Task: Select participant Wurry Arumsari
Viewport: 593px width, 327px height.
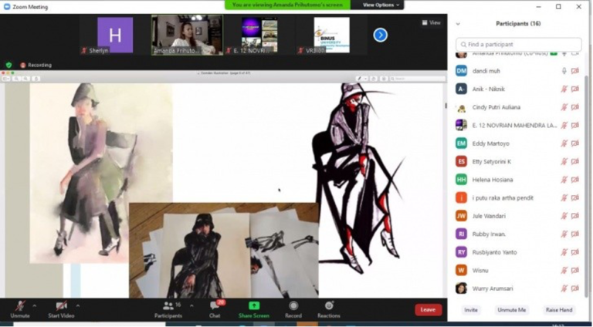Action: (x=518, y=288)
